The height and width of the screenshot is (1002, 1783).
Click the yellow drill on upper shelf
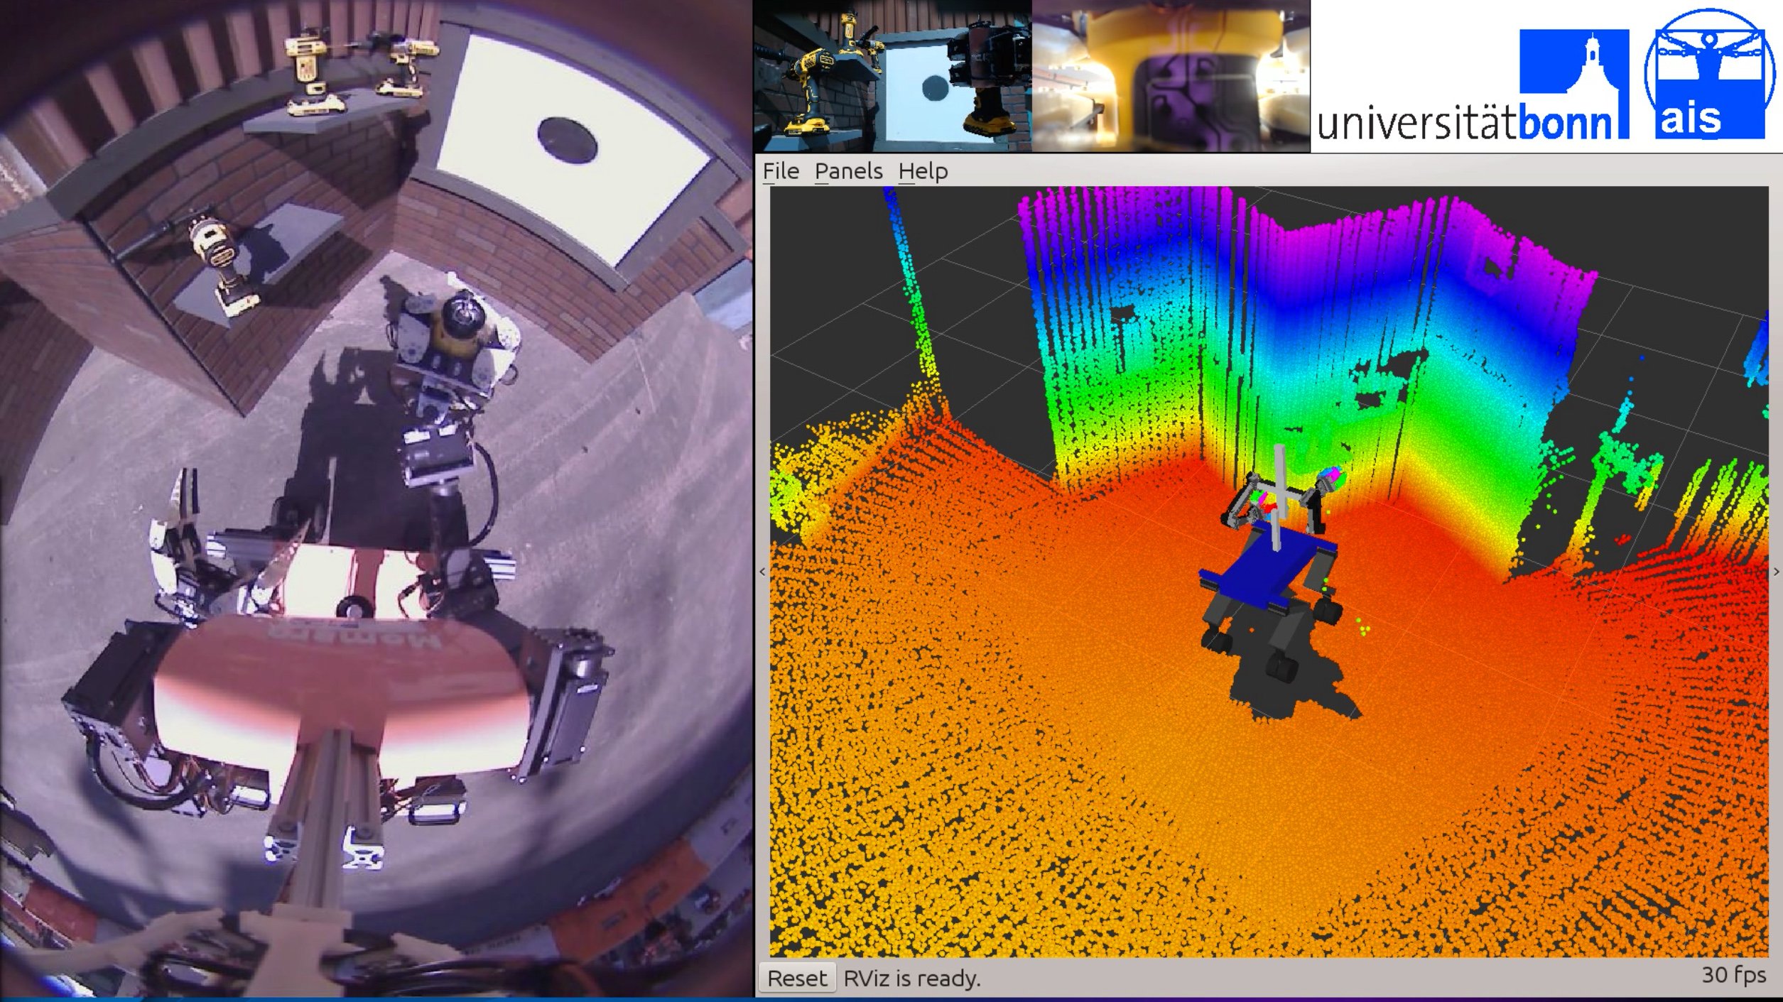[x=310, y=71]
